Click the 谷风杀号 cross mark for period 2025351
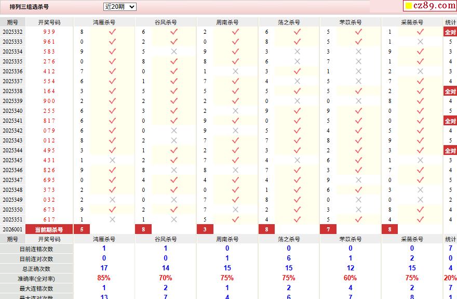The image size is (457, 299). 174,219
